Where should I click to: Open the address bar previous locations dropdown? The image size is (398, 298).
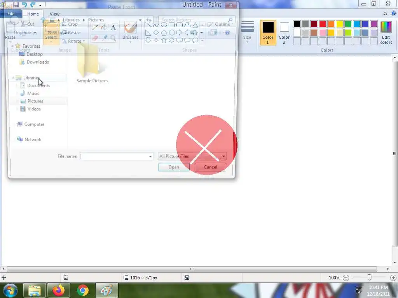pos(140,20)
